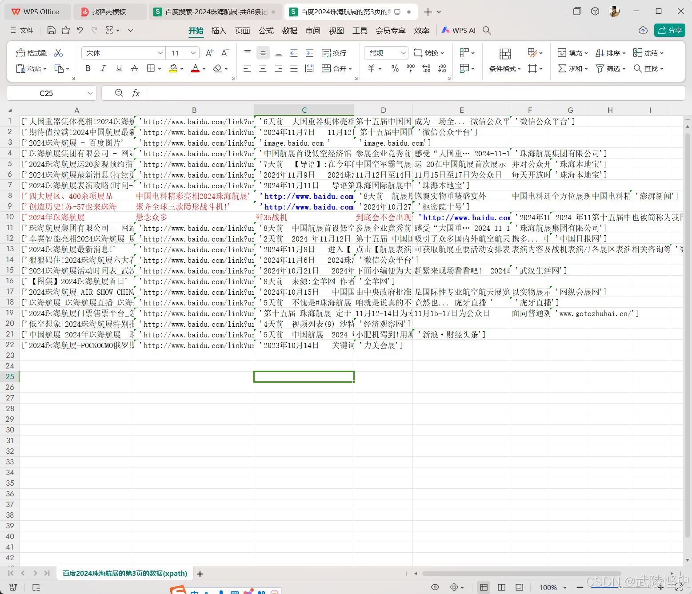Image resolution: width=692 pixels, height=594 pixels.
Task: Click the add new sheet plus button
Action: tap(200, 574)
